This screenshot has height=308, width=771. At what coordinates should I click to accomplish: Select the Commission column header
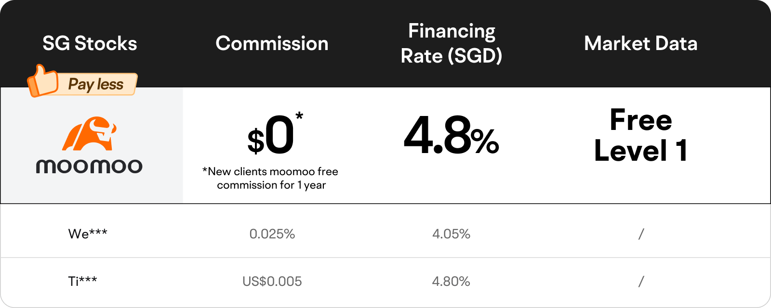(272, 43)
